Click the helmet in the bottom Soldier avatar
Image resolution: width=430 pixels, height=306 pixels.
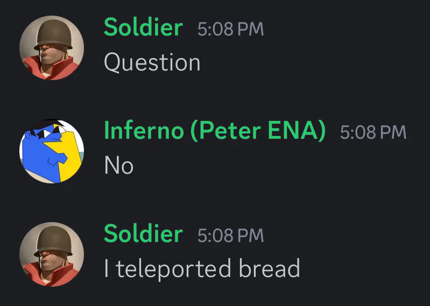click(53, 241)
